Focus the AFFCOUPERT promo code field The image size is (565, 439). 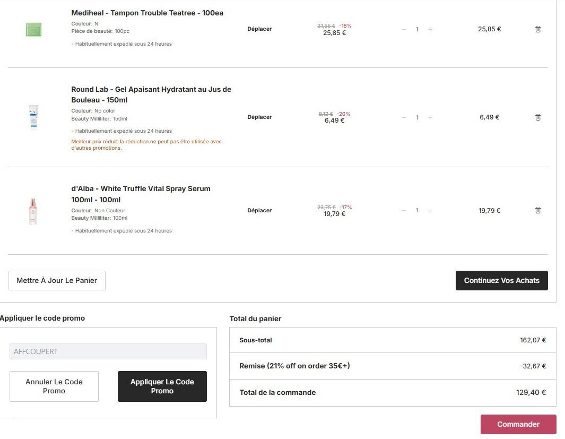point(108,351)
